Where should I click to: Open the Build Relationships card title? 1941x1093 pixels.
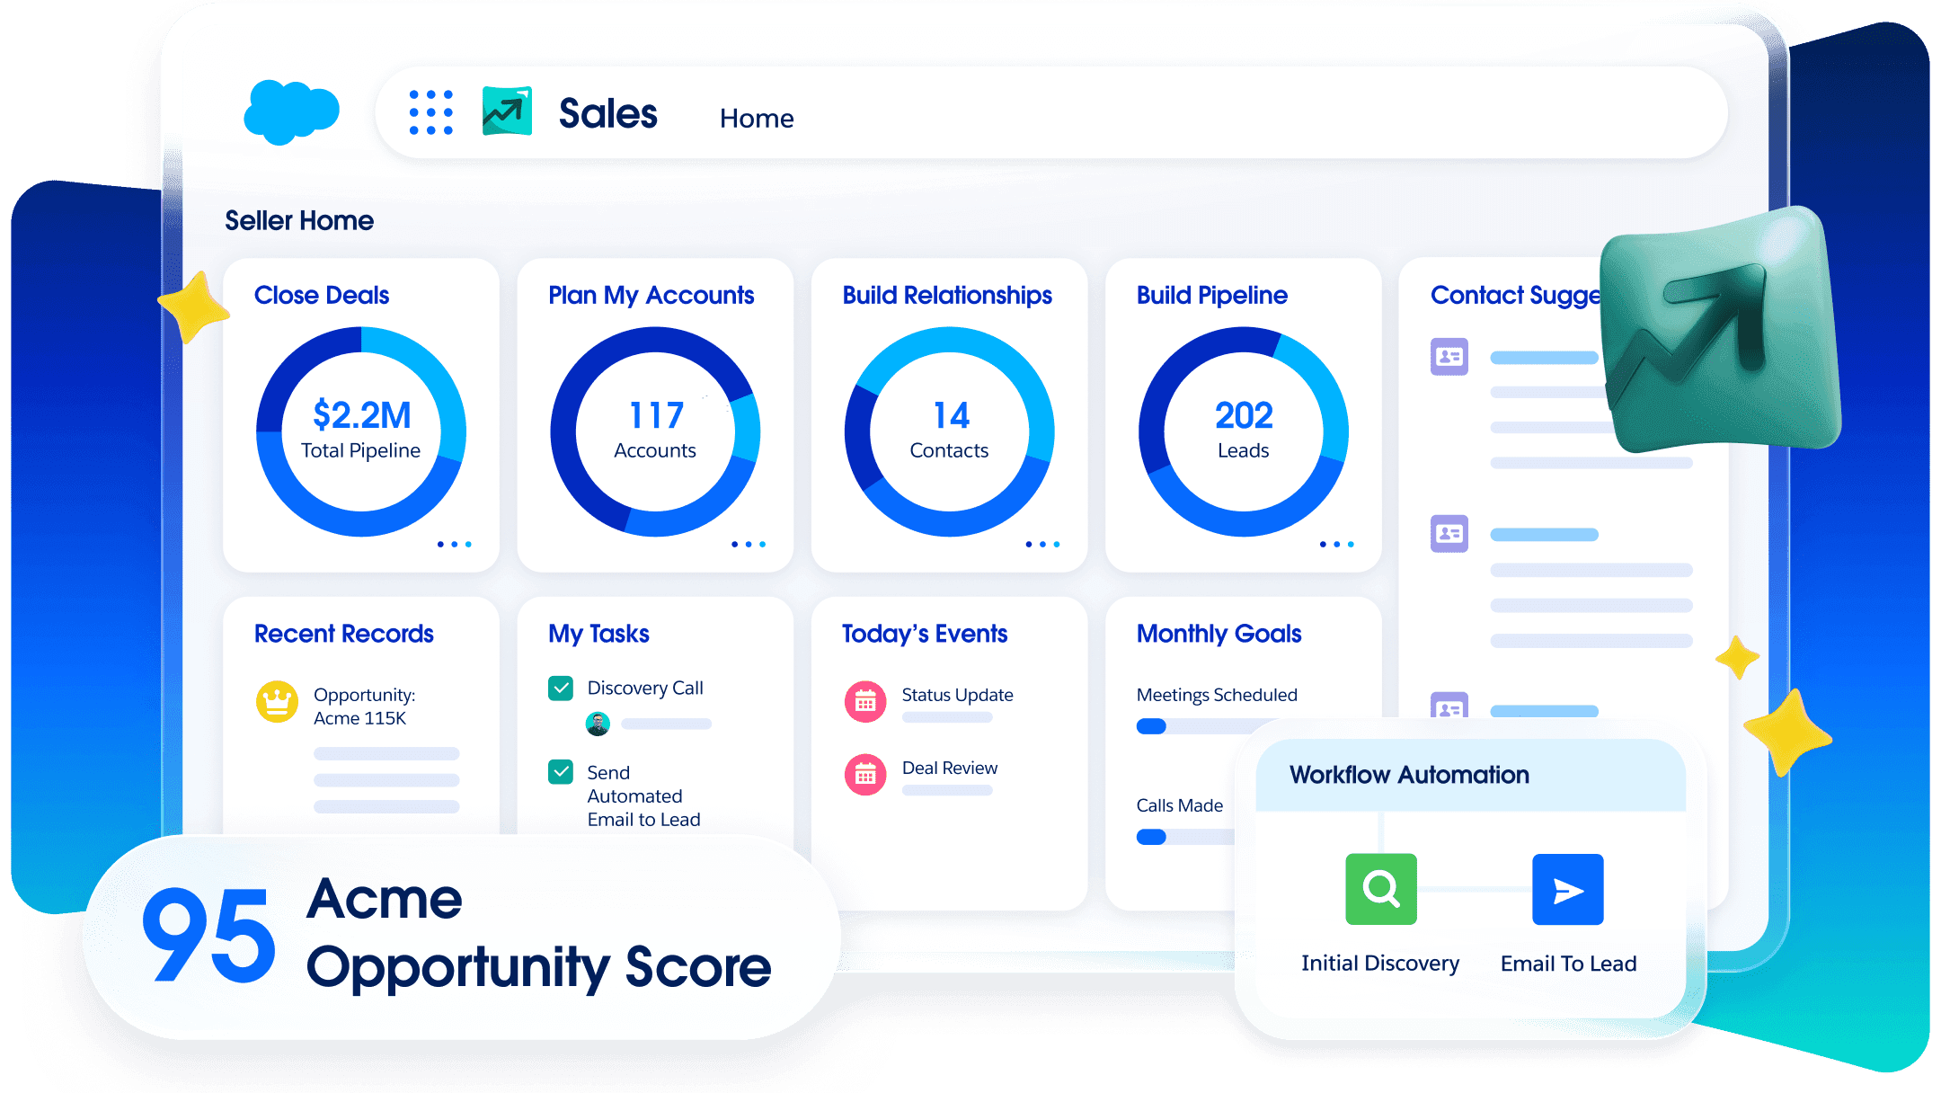[x=947, y=295]
